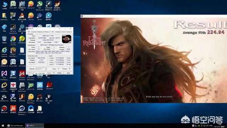Click the Level 3 cache value in CPU-Z
Screen dimensions: 227x128
60,64
